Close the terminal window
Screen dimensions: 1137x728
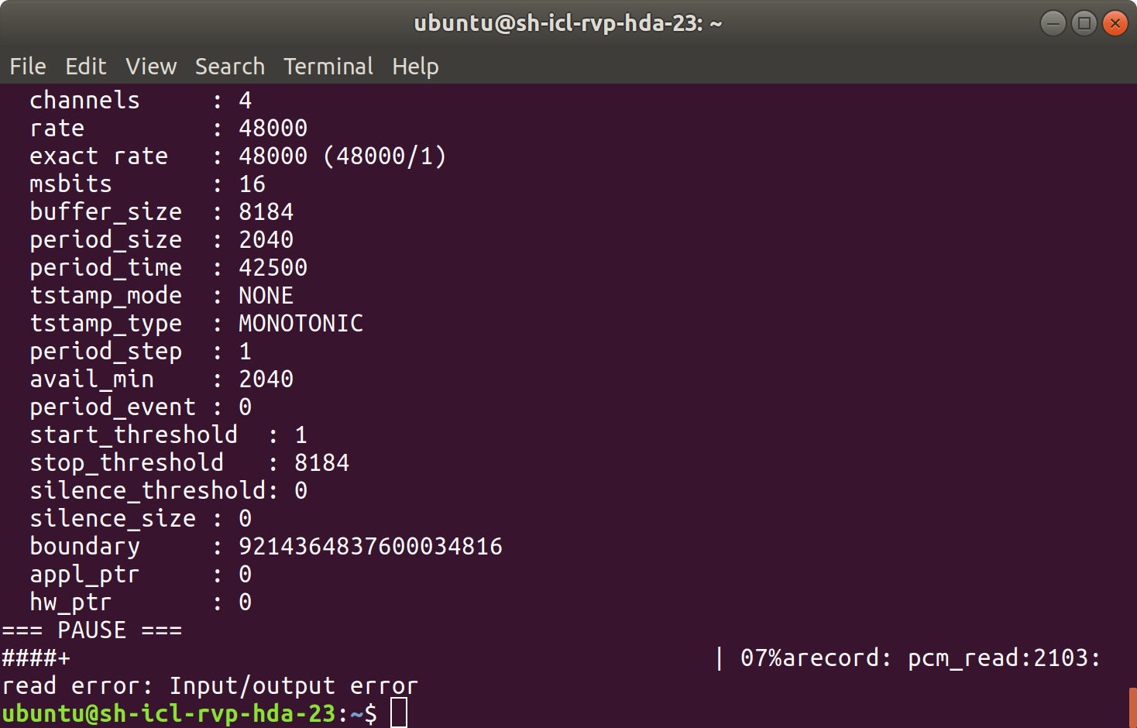pyautogui.click(x=1115, y=23)
